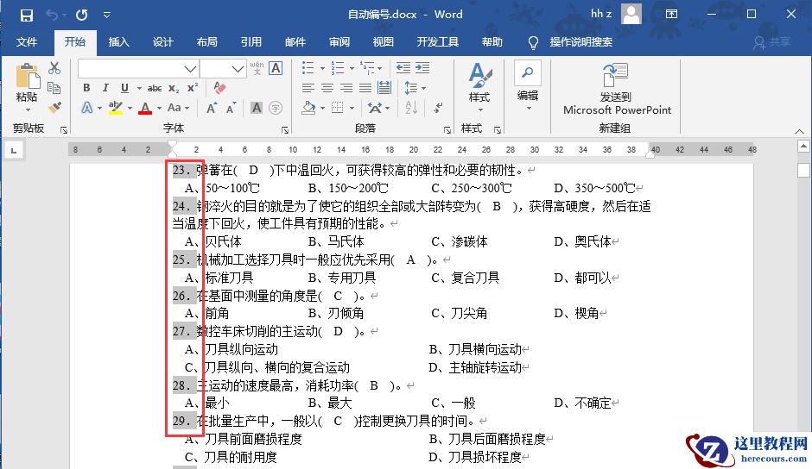This screenshot has height=469, width=812.
Task: Open line spacing options
Action: 415,88
